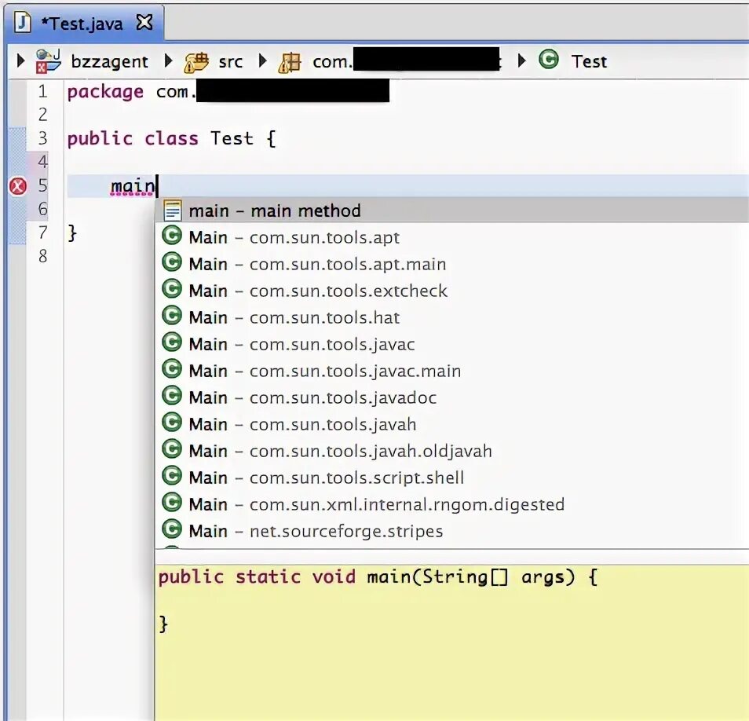Click the bzzagent project icon in the breadcrumb
Screen dimensions: 749x721
46,60
